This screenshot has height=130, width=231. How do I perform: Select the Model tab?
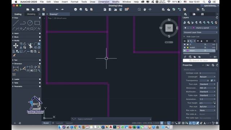[46, 123]
